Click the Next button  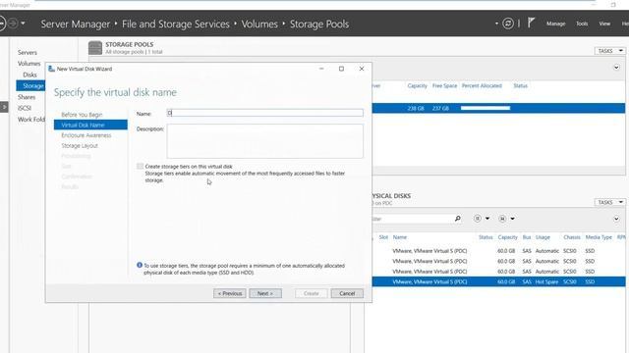point(265,293)
